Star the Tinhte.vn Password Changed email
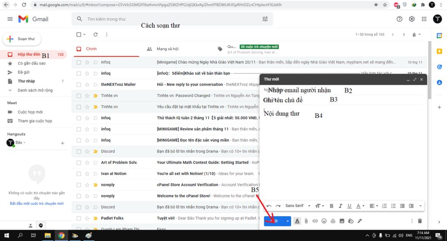447x241 pixels. (x=87, y=96)
